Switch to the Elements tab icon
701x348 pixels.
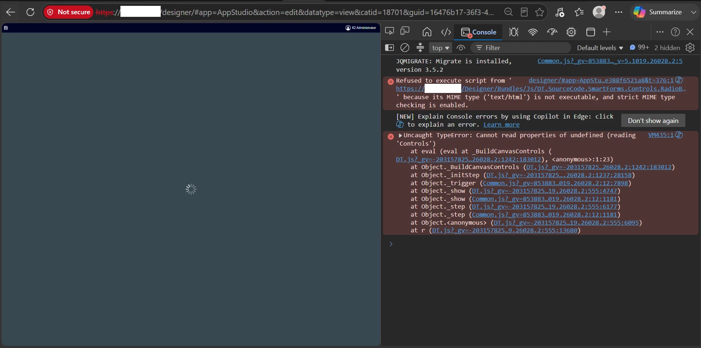(x=446, y=32)
